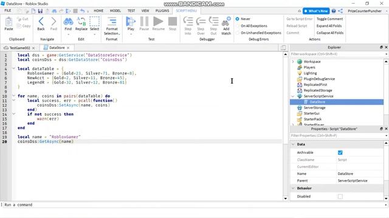Close the DataStore script tab
Viewport: 389px width, 218px height.
(68, 48)
